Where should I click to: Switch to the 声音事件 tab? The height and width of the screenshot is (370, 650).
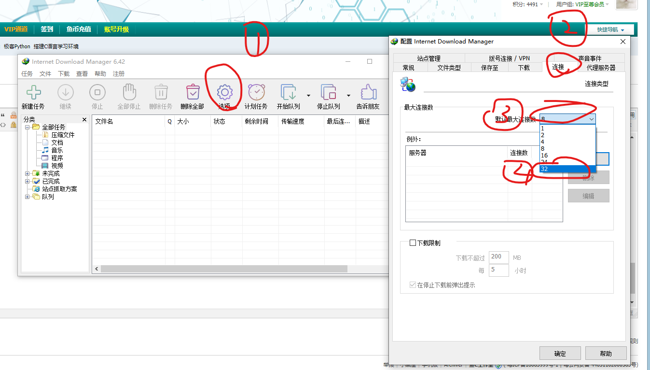pyautogui.click(x=590, y=58)
